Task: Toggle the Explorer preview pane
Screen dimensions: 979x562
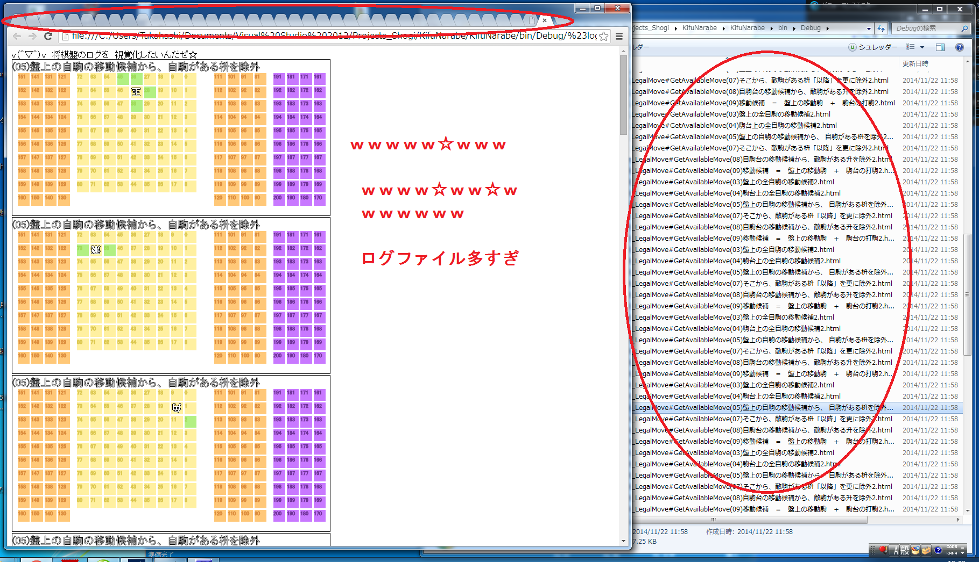Action: click(940, 47)
